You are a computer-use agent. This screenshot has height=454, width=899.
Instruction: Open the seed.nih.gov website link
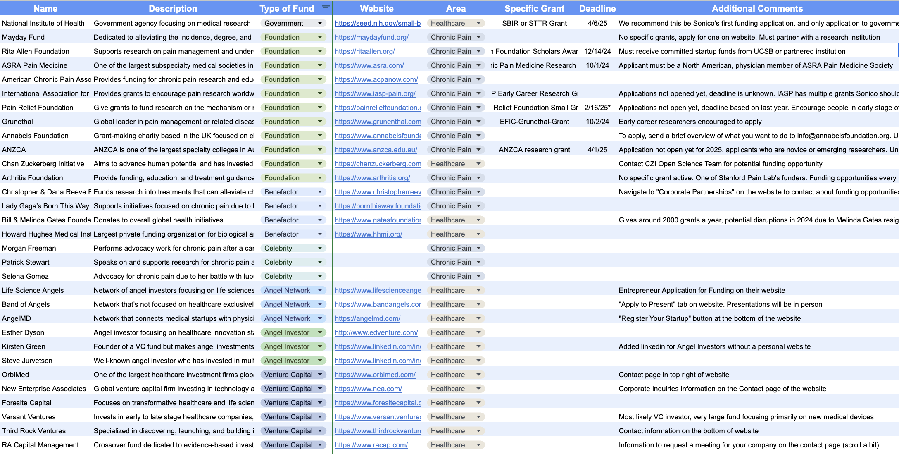click(378, 23)
